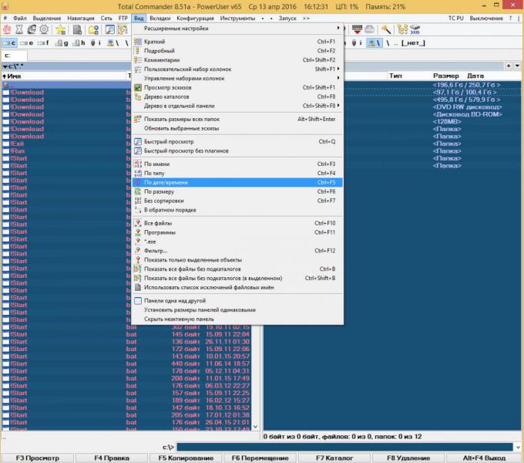The width and height of the screenshot is (524, 463).
Task: Select drive f in left drive bar
Action: [x=43, y=42]
